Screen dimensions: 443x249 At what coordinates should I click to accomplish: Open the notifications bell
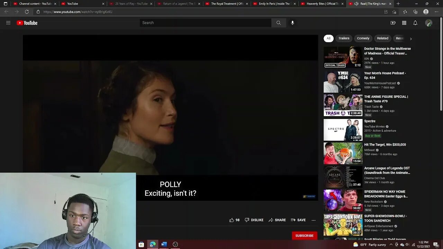415,23
